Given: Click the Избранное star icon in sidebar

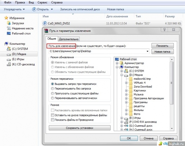Looking at the screenshot, I should (7, 18).
